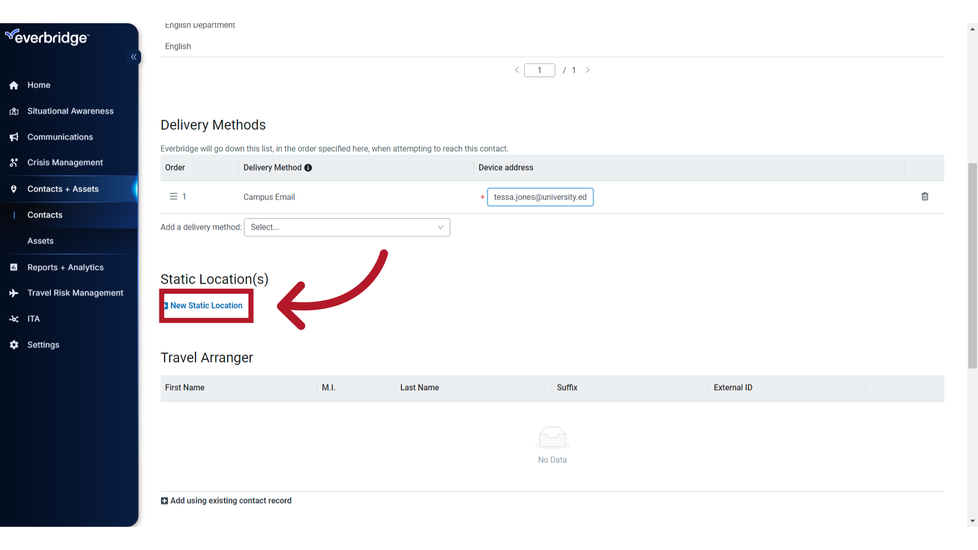
Task: Select previous page navigation arrow
Action: pos(516,70)
